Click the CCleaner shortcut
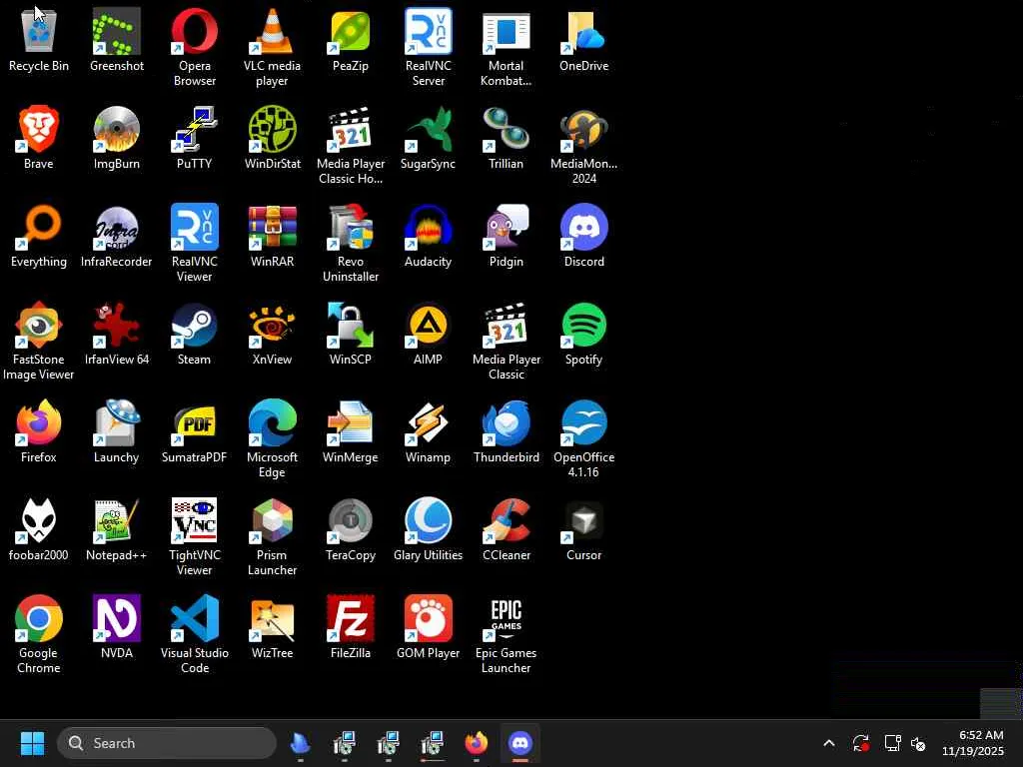The width and height of the screenshot is (1023, 767). pyautogui.click(x=507, y=519)
